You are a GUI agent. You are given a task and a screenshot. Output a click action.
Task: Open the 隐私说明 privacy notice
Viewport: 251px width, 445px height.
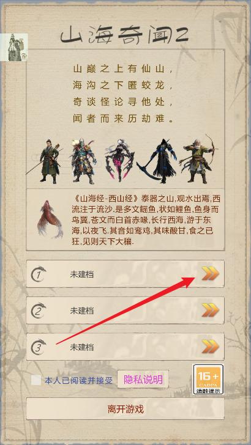(143, 379)
